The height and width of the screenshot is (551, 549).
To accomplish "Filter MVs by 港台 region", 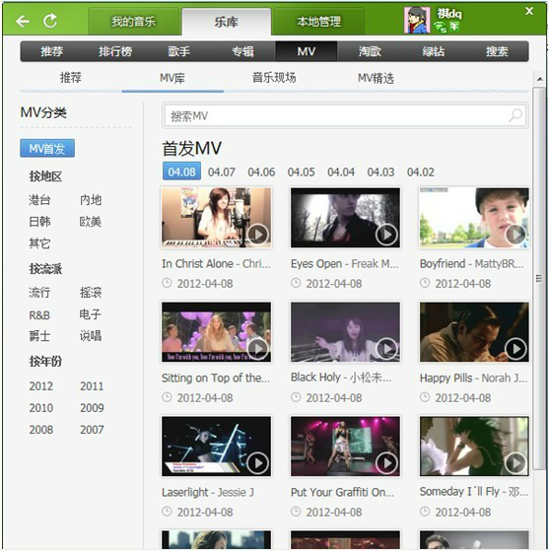I will [39, 200].
